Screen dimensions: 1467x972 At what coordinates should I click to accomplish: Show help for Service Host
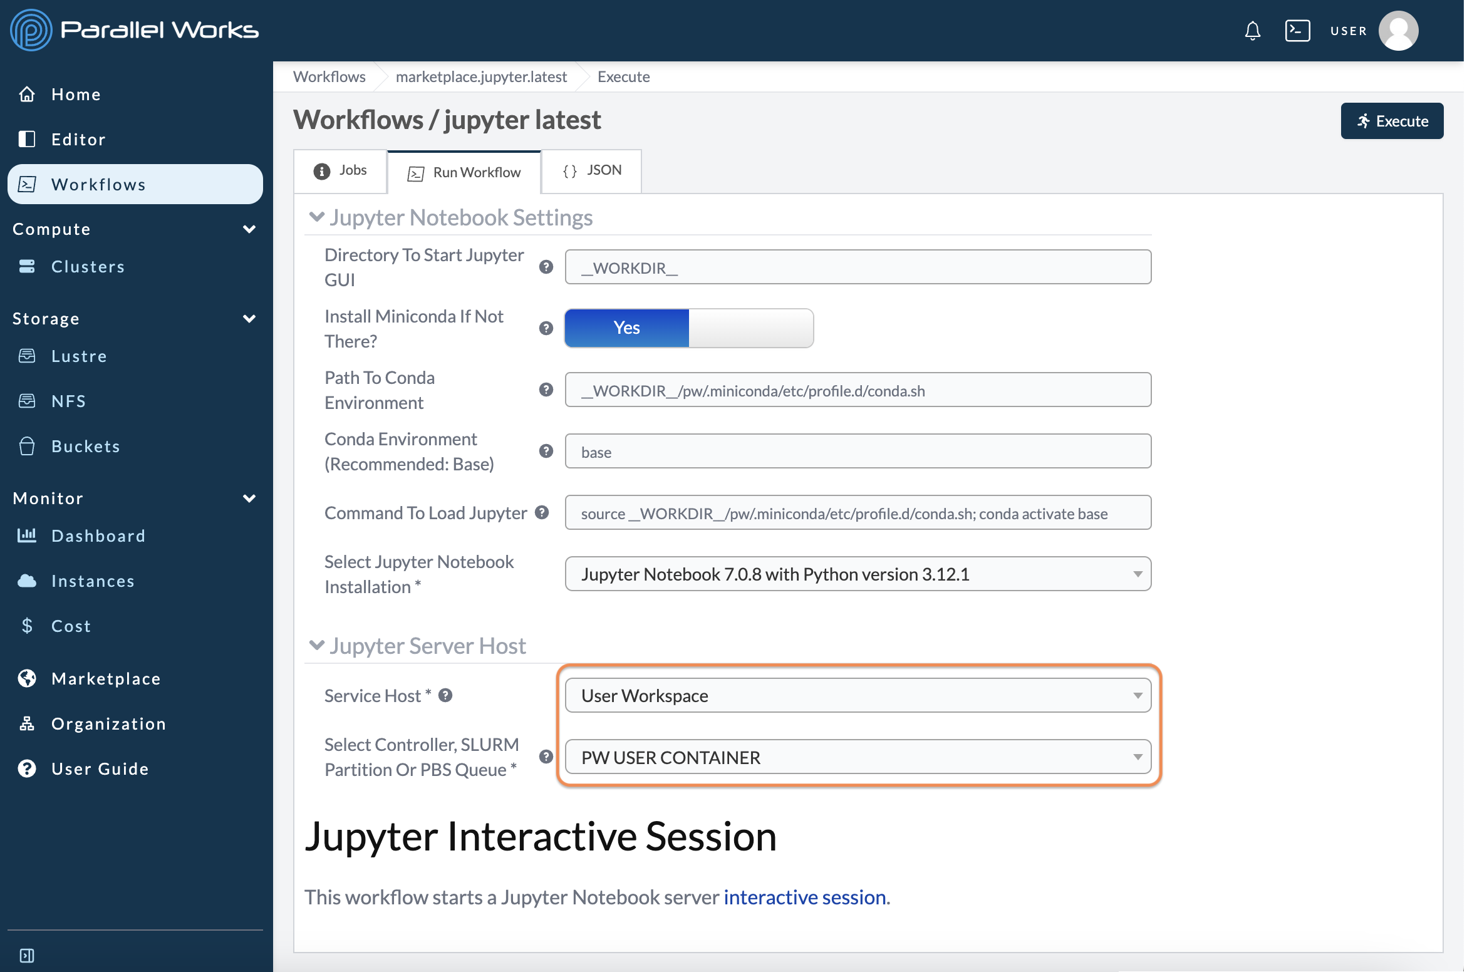click(445, 695)
